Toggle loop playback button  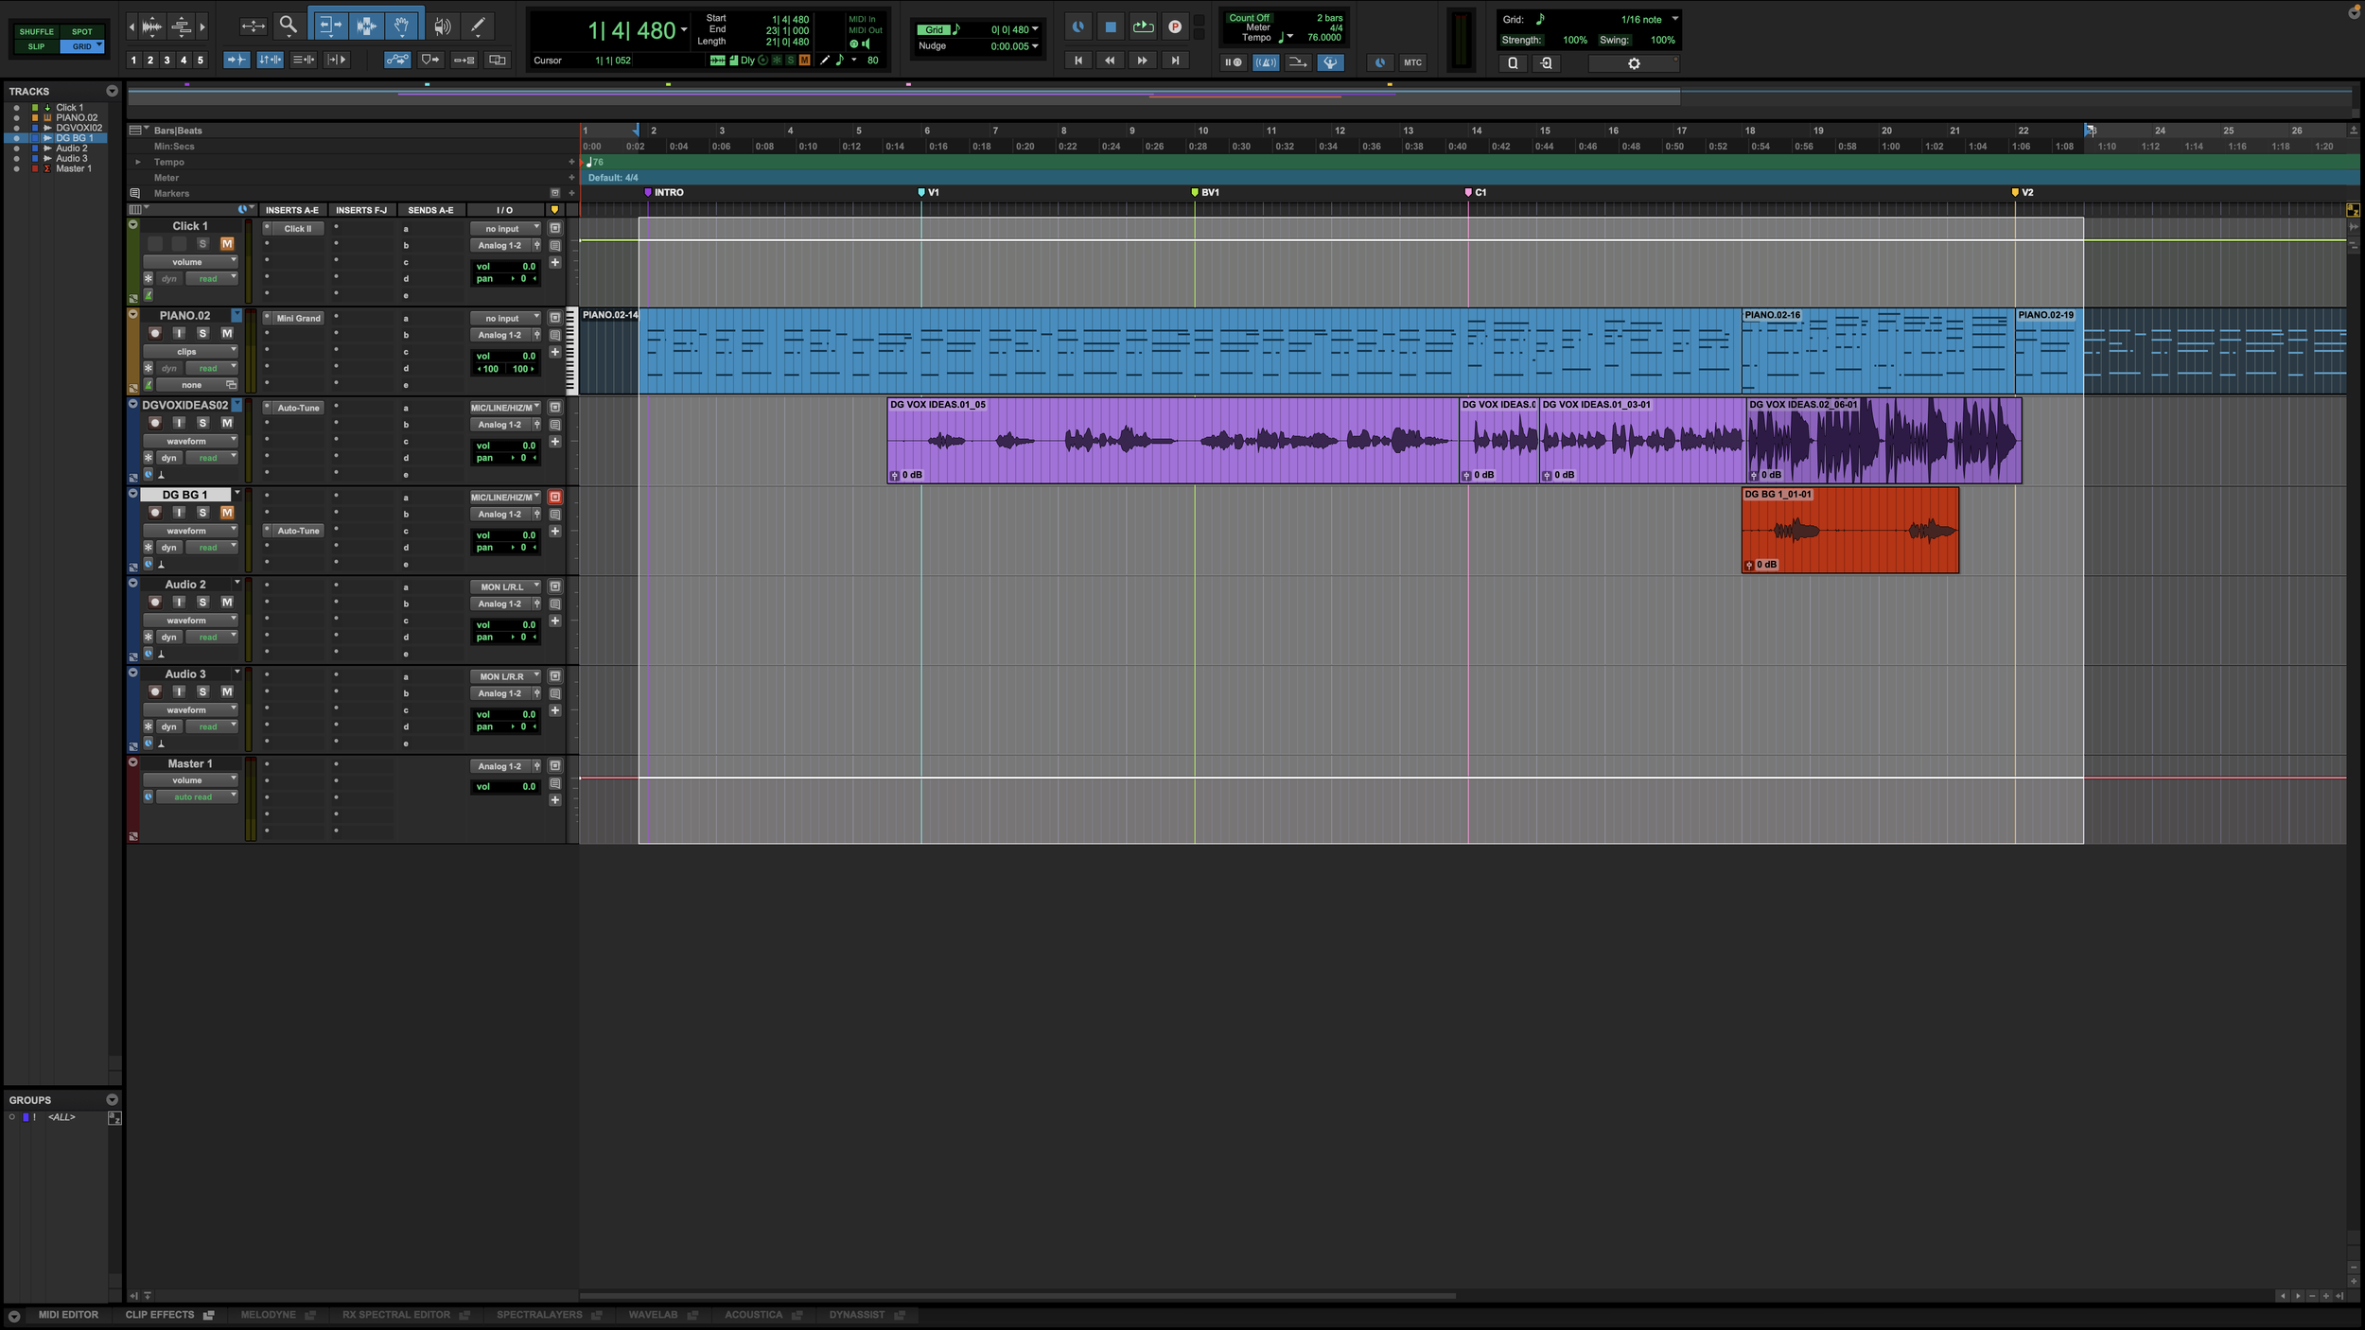click(x=1143, y=27)
